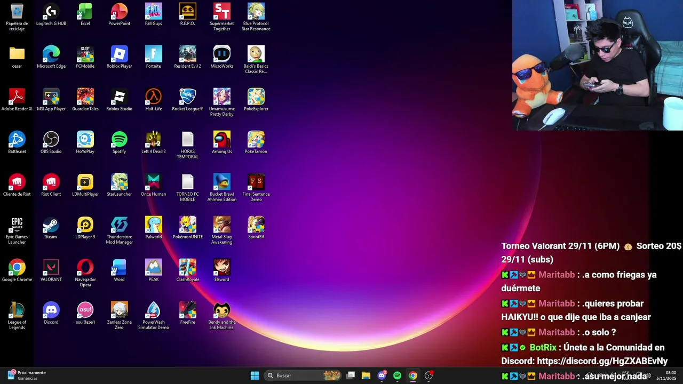Select the Spotify desktop shortcut

pyautogui.click(x=120, y=142)
